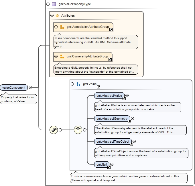Collapse the gml:ValuePropertyType container

[48, 4]
